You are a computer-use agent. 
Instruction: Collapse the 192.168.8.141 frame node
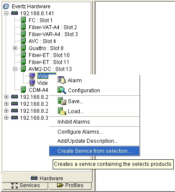click(6, 13)
